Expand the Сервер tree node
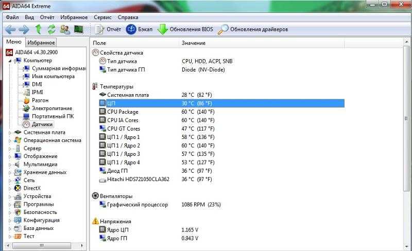 10,149
